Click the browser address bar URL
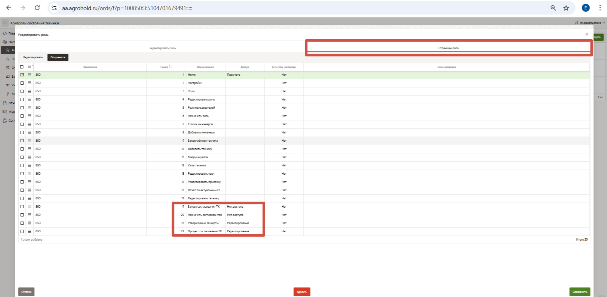607x297 pixels. [127, 8]
